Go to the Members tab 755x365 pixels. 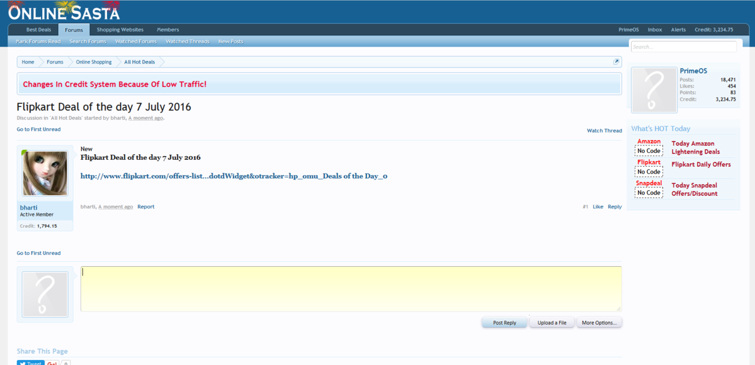[167, 30]
